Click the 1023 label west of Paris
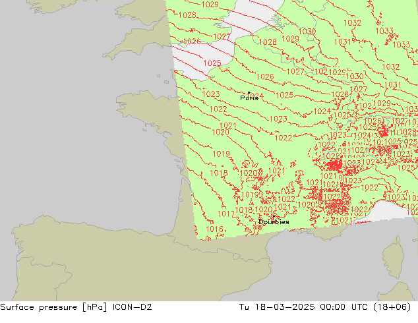 pyautogui.click(x=211, y=94)
